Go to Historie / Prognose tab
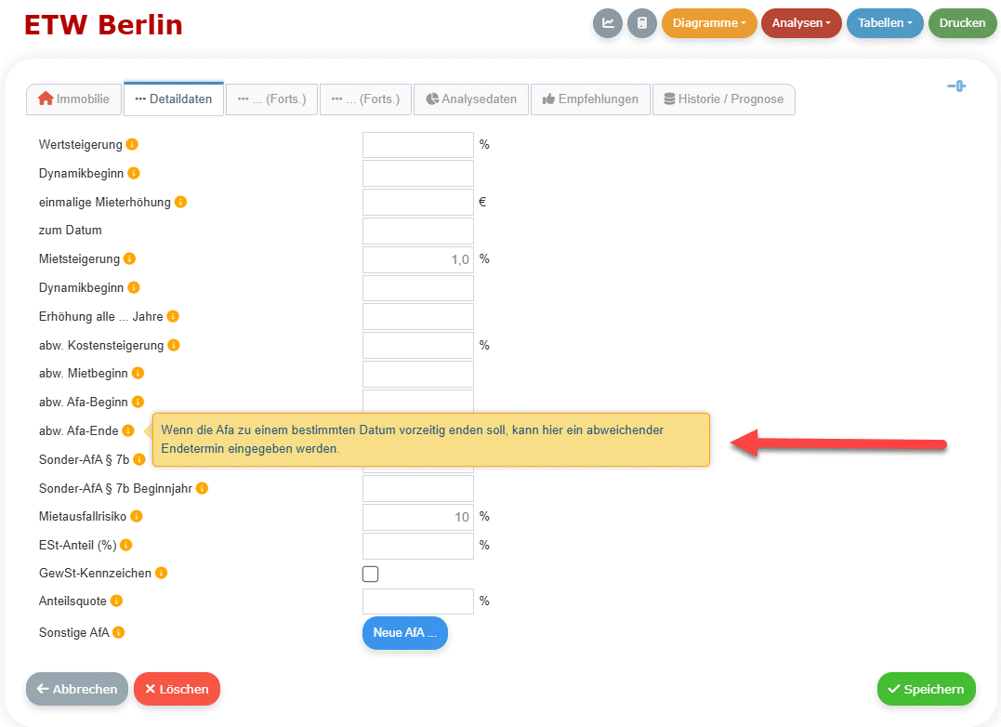The image size is (1001, 727). tap(723, 99)
